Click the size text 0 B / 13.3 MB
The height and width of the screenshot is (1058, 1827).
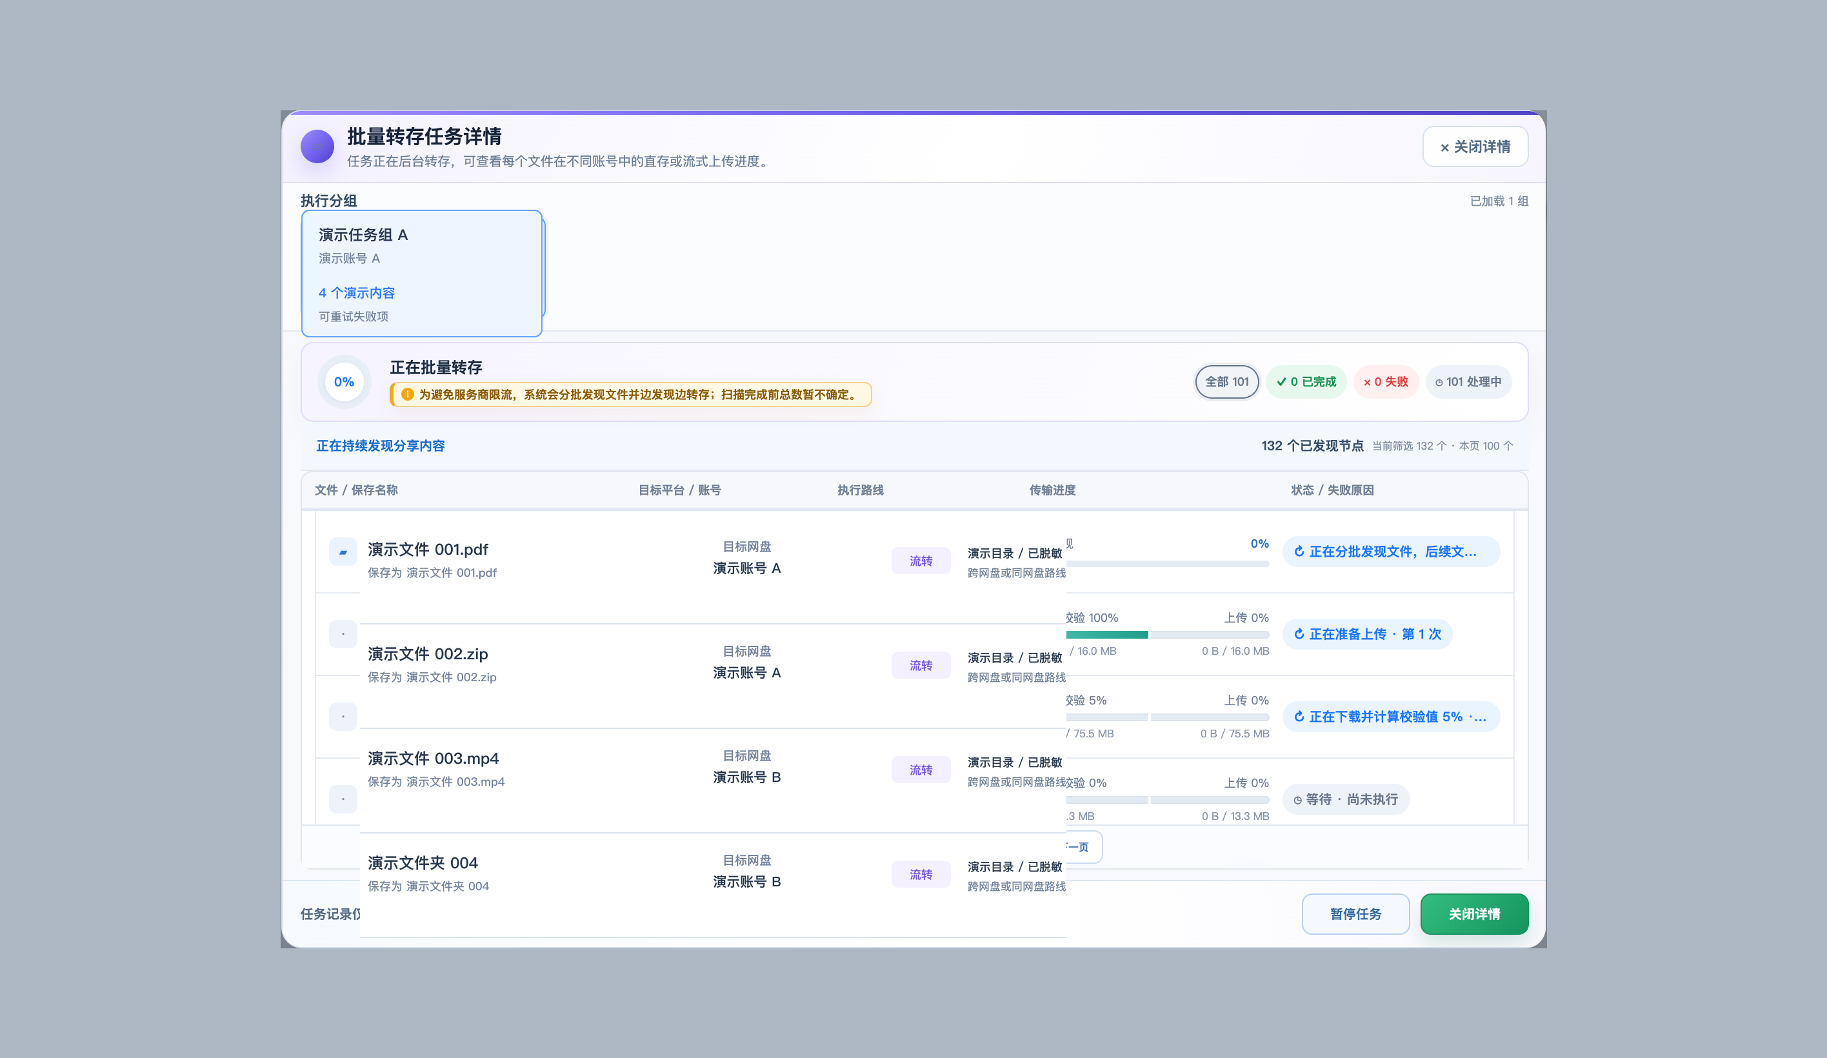pyautogui.click(x=1235, y=817)
